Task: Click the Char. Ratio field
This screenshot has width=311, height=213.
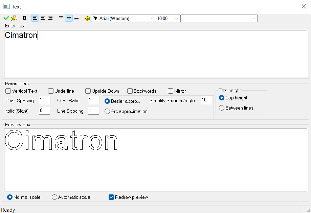Action: [94, 100]
